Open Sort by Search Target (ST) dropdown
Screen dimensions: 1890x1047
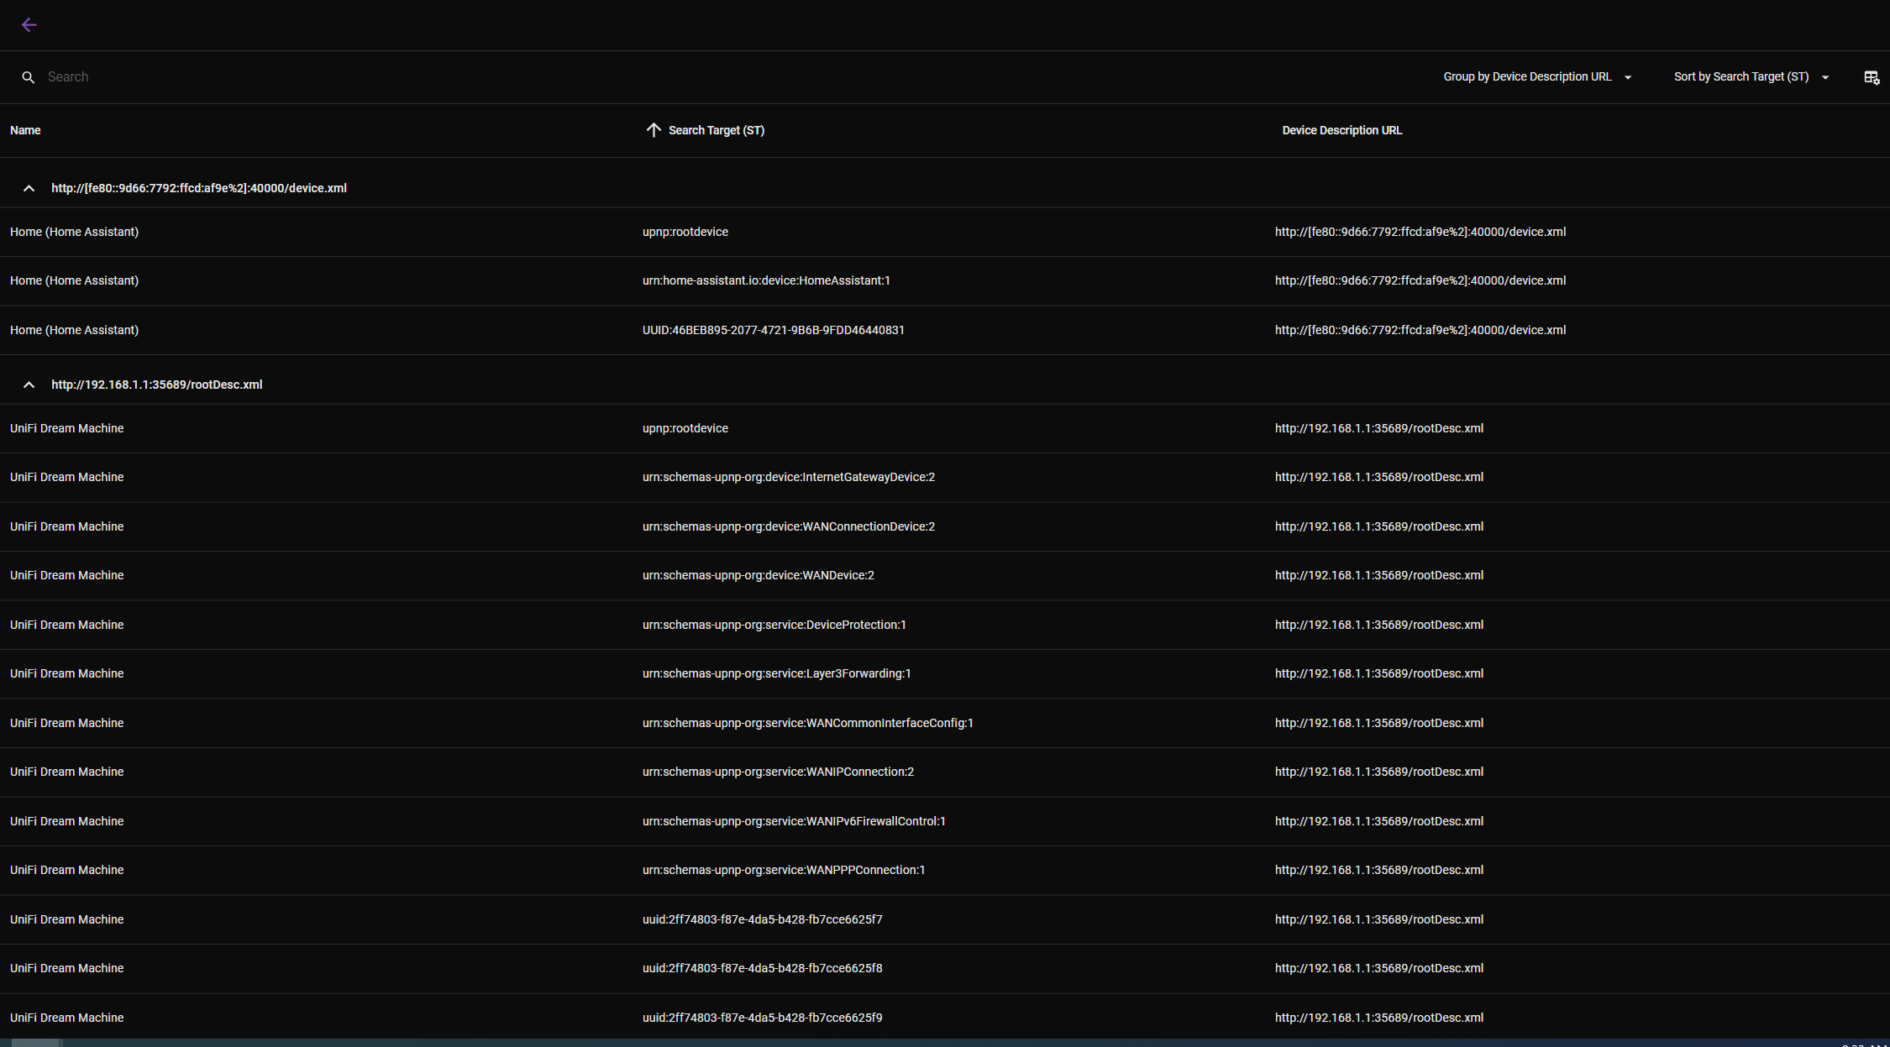click(x=1751, y=77)
